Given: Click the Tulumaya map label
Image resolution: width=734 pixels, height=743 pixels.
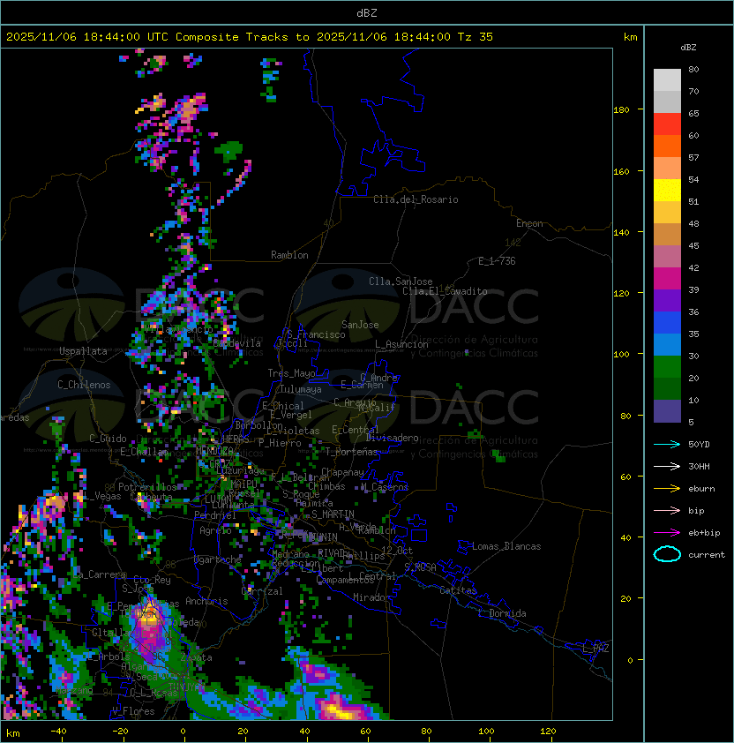Looking at the screenshot, I should pyautogui.click(x=301, y=389).
